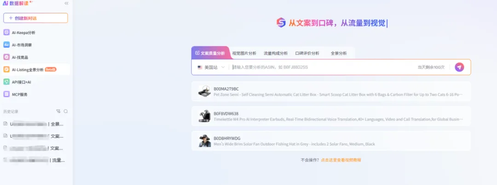Screen dimensions: 497x185
Task: Click the AI-Keepa分析 sidebar icon
Action: tap(6, 32)
